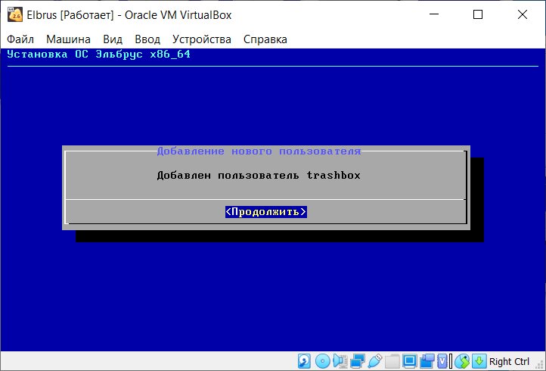Open the Справка menu
The width and height of the screenshot is (546, 371).
(x=265, y=39)
